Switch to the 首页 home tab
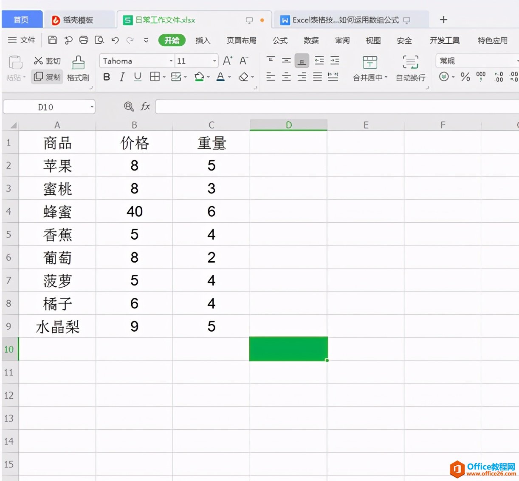 tap(21, 20)
